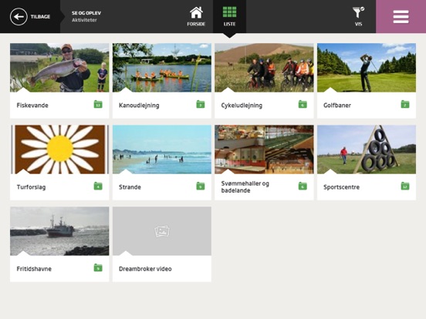Click the Forside label

click(x=196, y=24)
